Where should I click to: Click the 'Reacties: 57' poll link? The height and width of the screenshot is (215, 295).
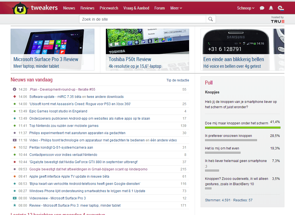click(x=243, y=200)
